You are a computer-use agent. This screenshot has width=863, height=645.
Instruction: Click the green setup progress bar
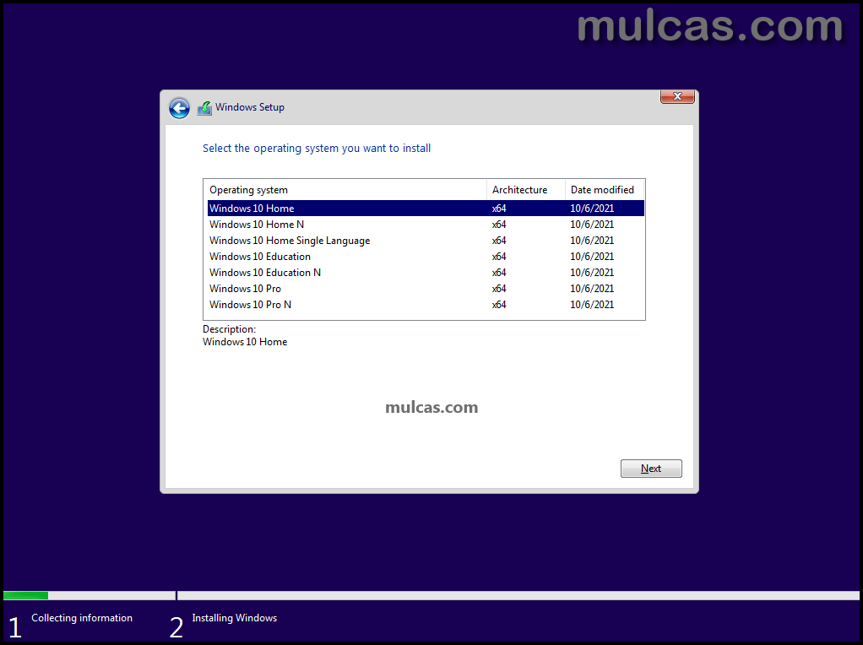pos(26,595)
